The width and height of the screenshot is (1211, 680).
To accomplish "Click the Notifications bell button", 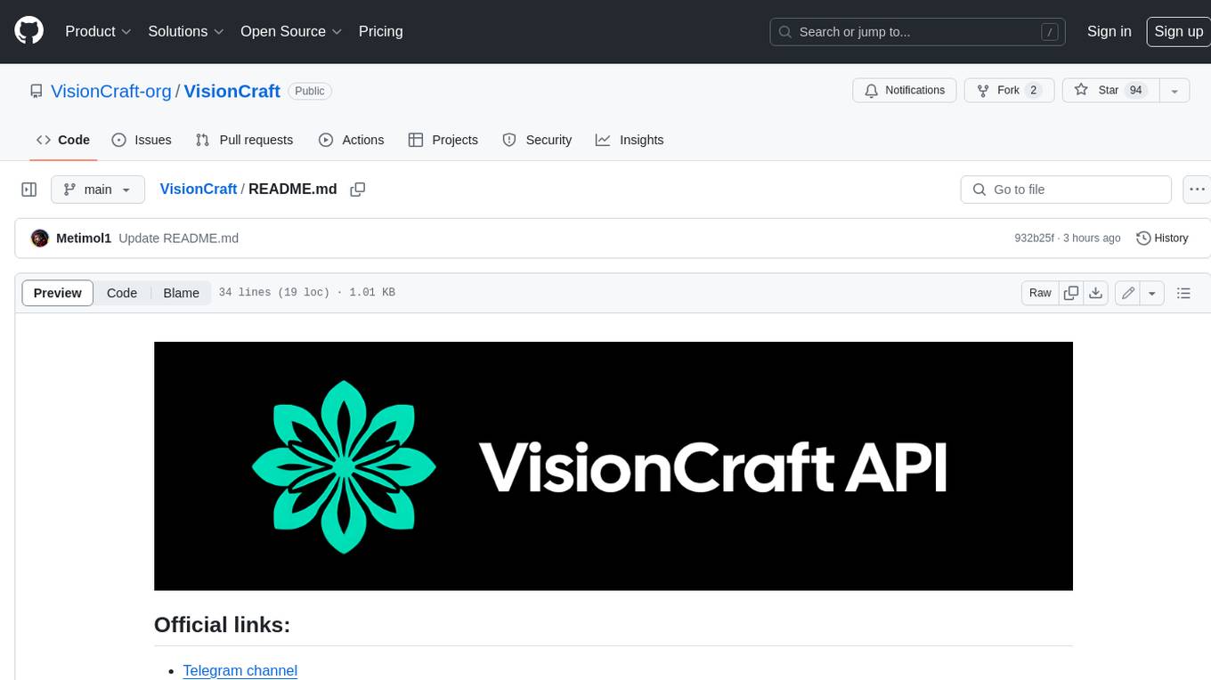I will [x=905, y=91].
